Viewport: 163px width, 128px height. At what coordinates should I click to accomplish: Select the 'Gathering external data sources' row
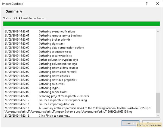(58, 68)
